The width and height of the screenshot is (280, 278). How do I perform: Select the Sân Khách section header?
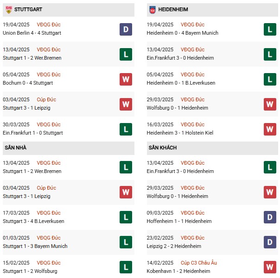pos(162,148)
